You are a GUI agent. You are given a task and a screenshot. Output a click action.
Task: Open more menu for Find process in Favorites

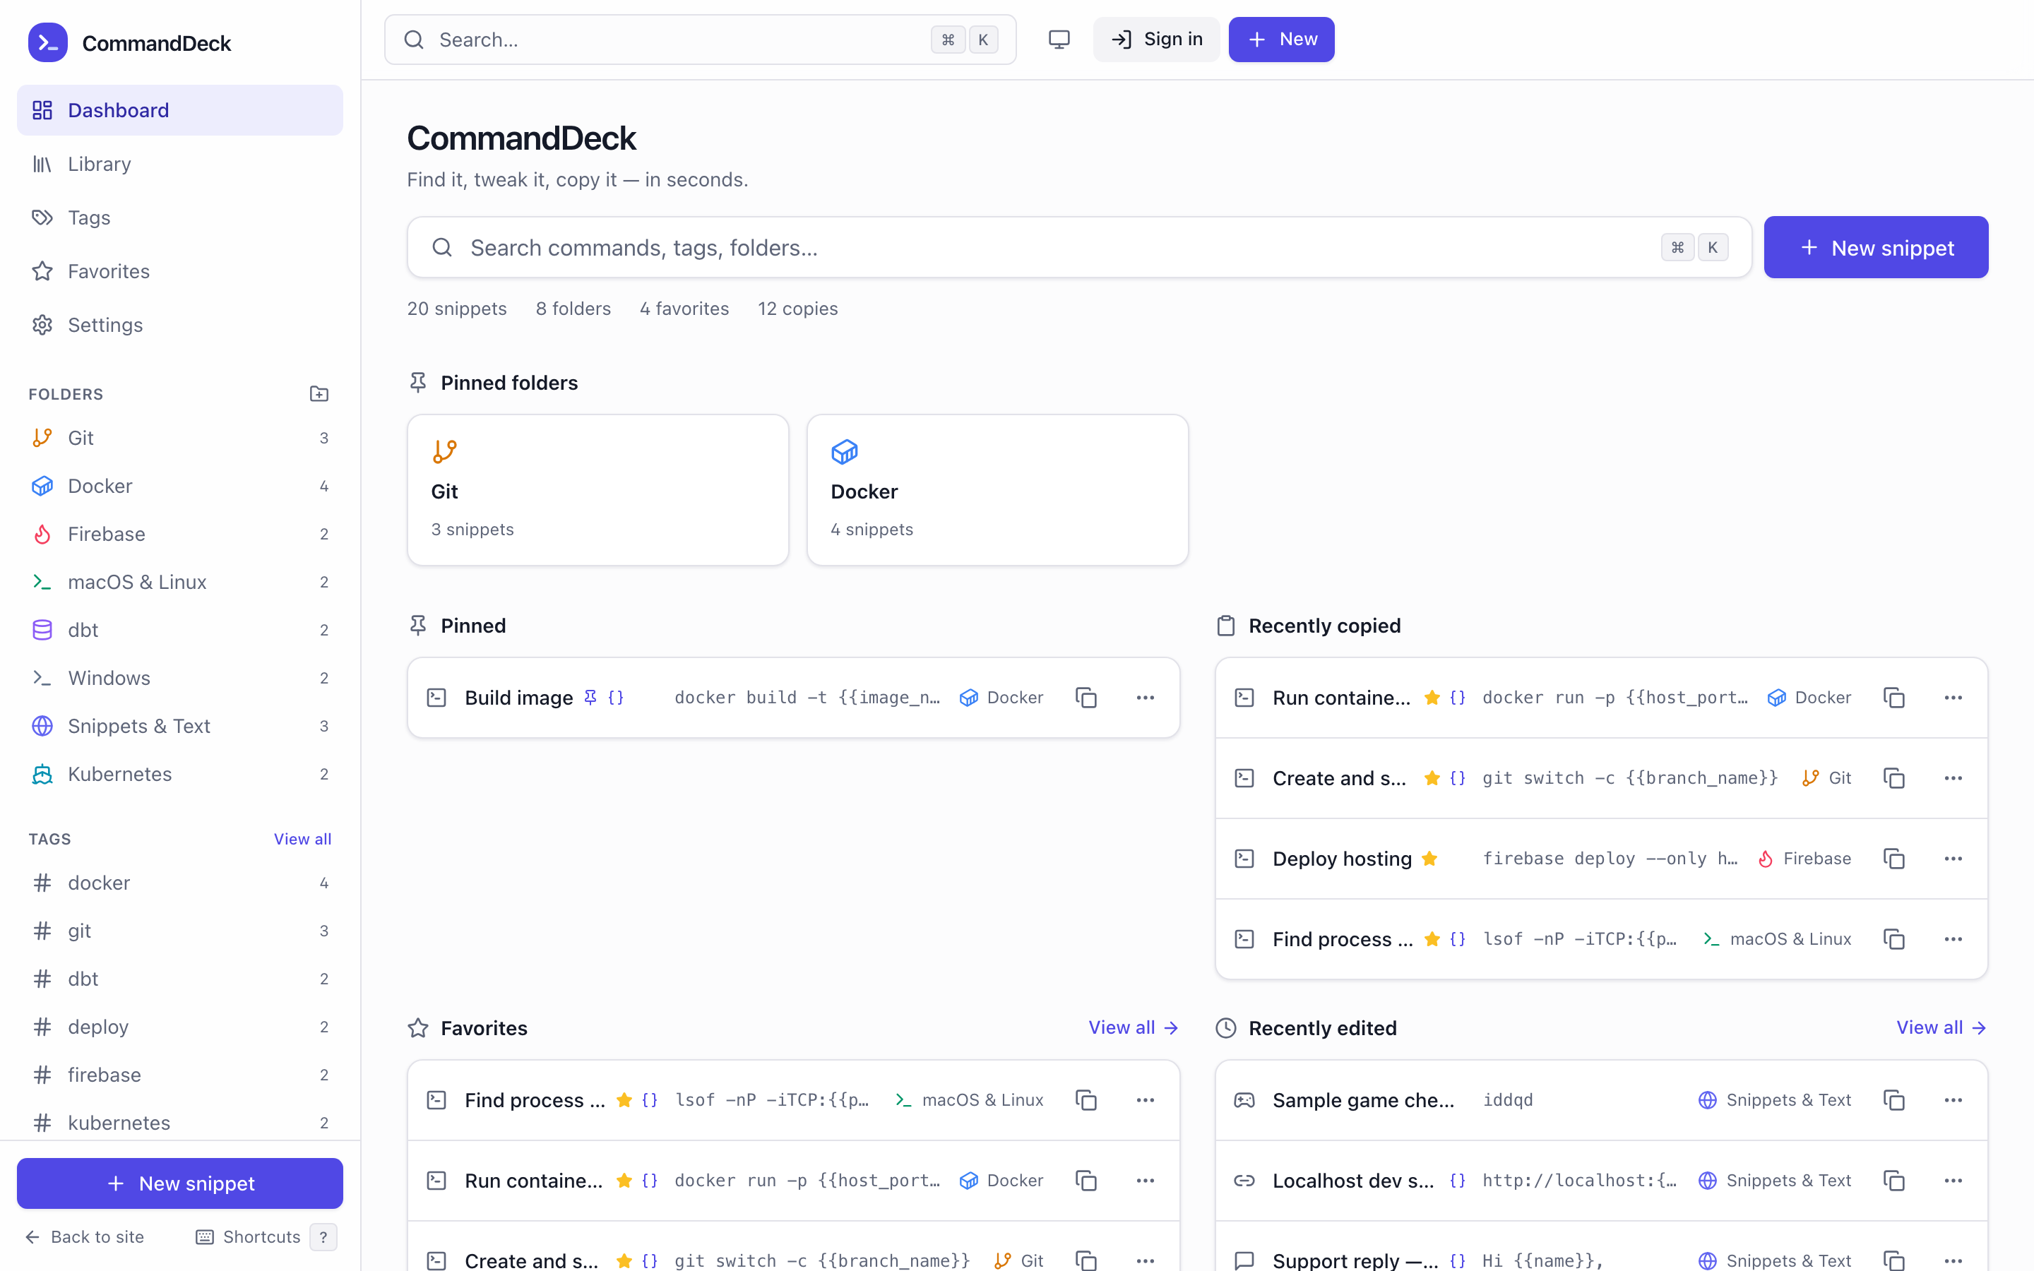point(1145,1100)
